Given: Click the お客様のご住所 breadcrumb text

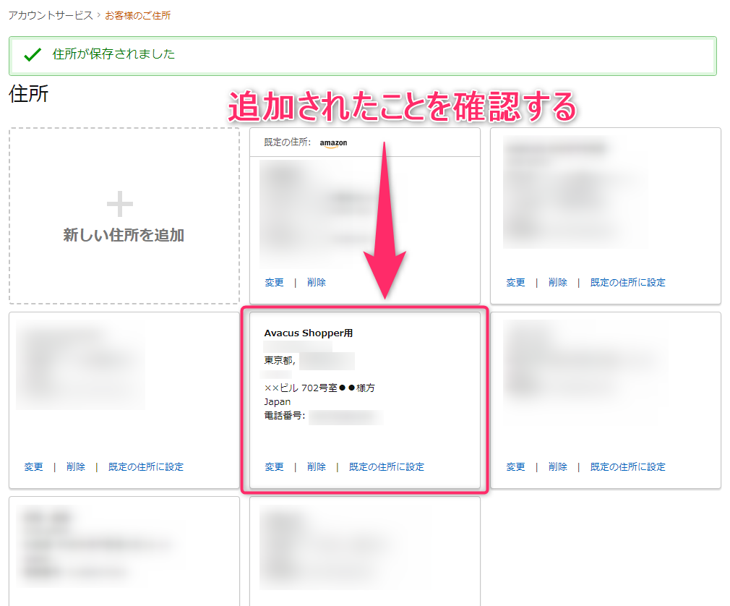Looking at the screenshot, I should point(138,15).
